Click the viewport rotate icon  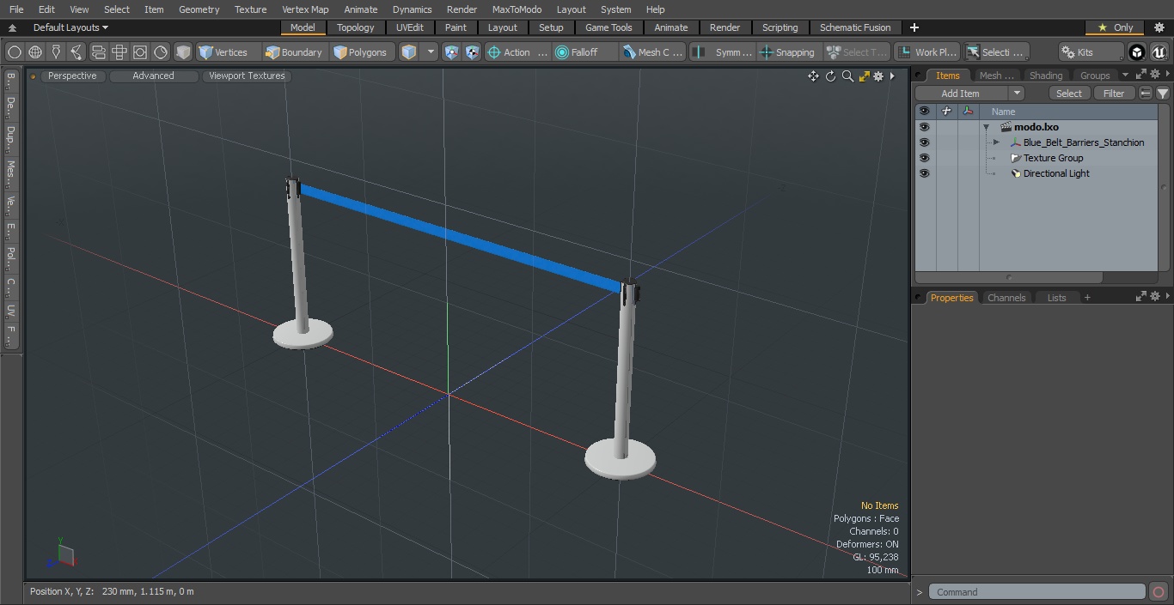830,76
